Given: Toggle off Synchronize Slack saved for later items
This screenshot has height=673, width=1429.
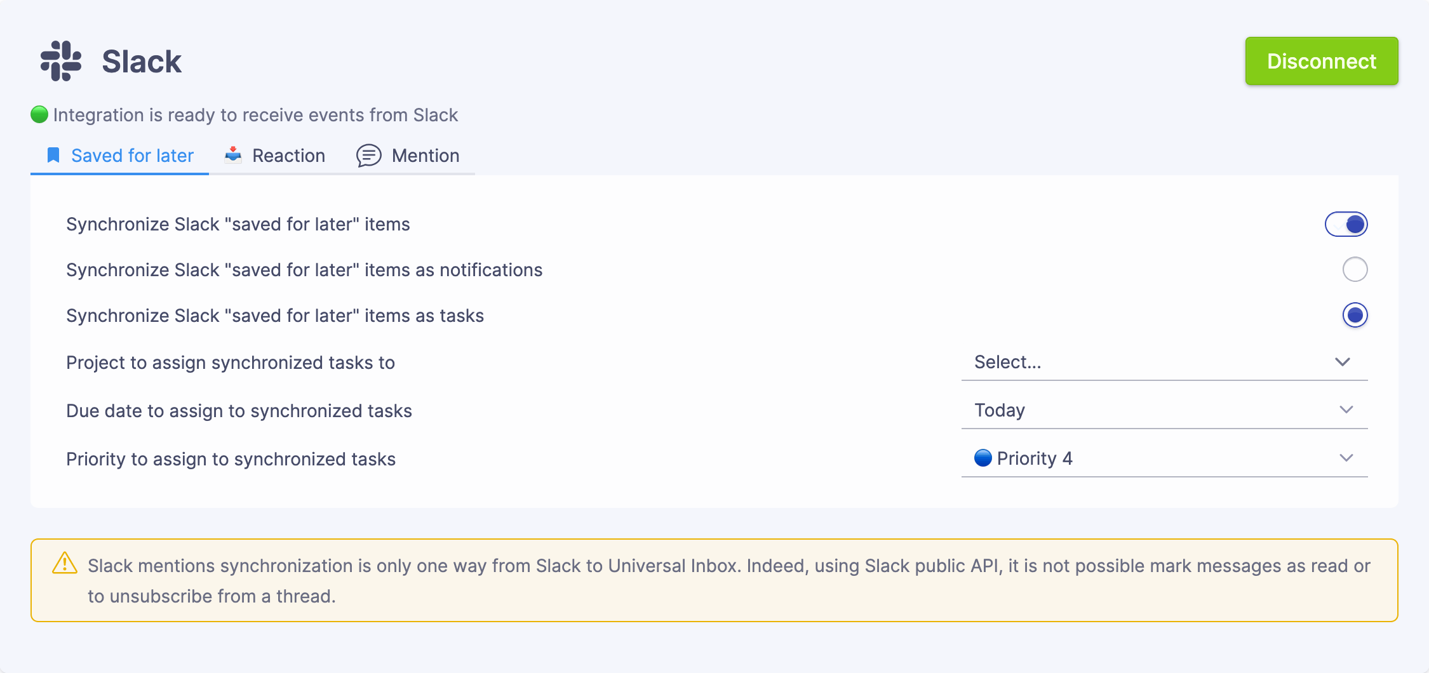Looking at the screenshot, I should tap(1346, 224).
